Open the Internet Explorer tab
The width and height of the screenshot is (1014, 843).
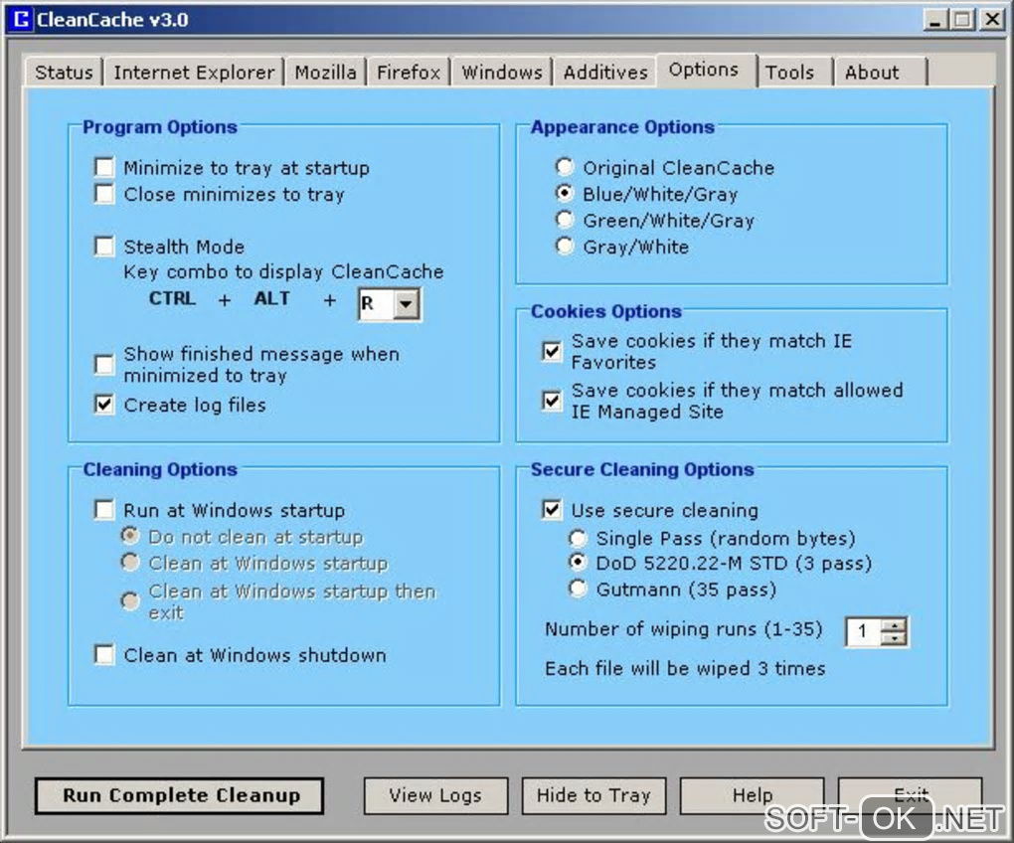194,73
